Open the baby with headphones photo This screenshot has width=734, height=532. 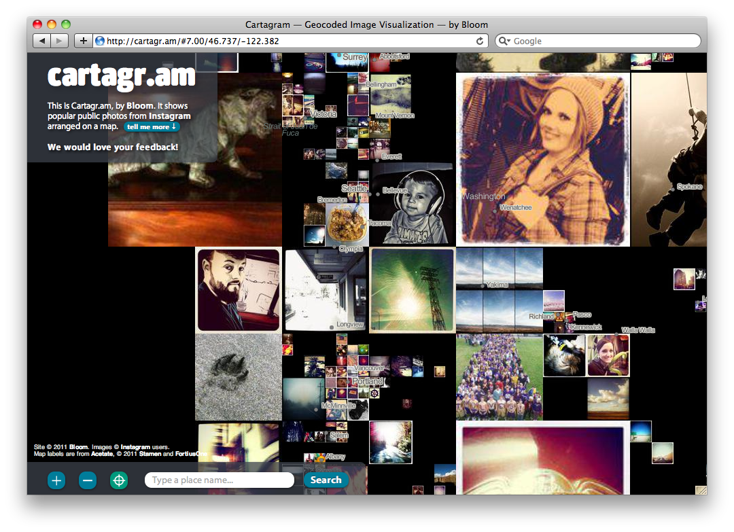click(x=413, y=204)
